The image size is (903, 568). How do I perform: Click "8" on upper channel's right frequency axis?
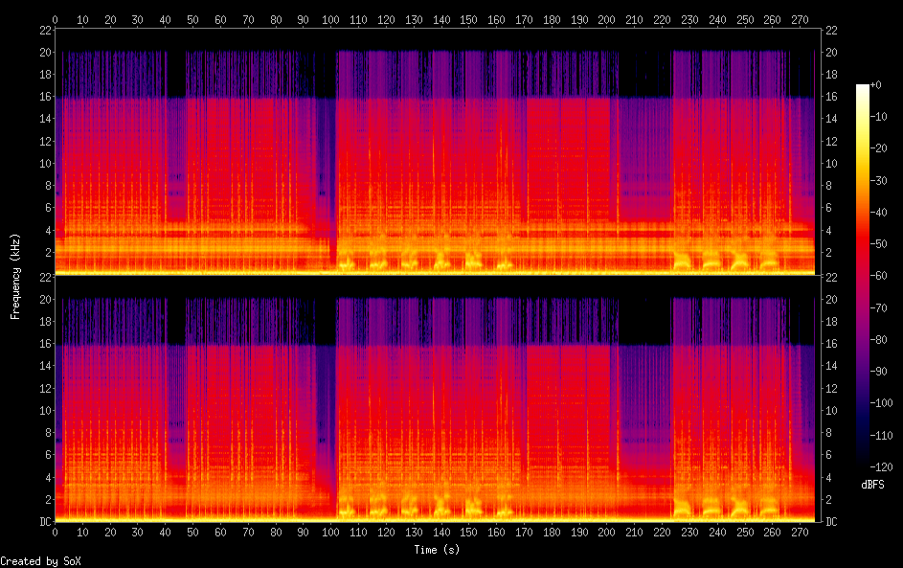click(x=828, y=186)
